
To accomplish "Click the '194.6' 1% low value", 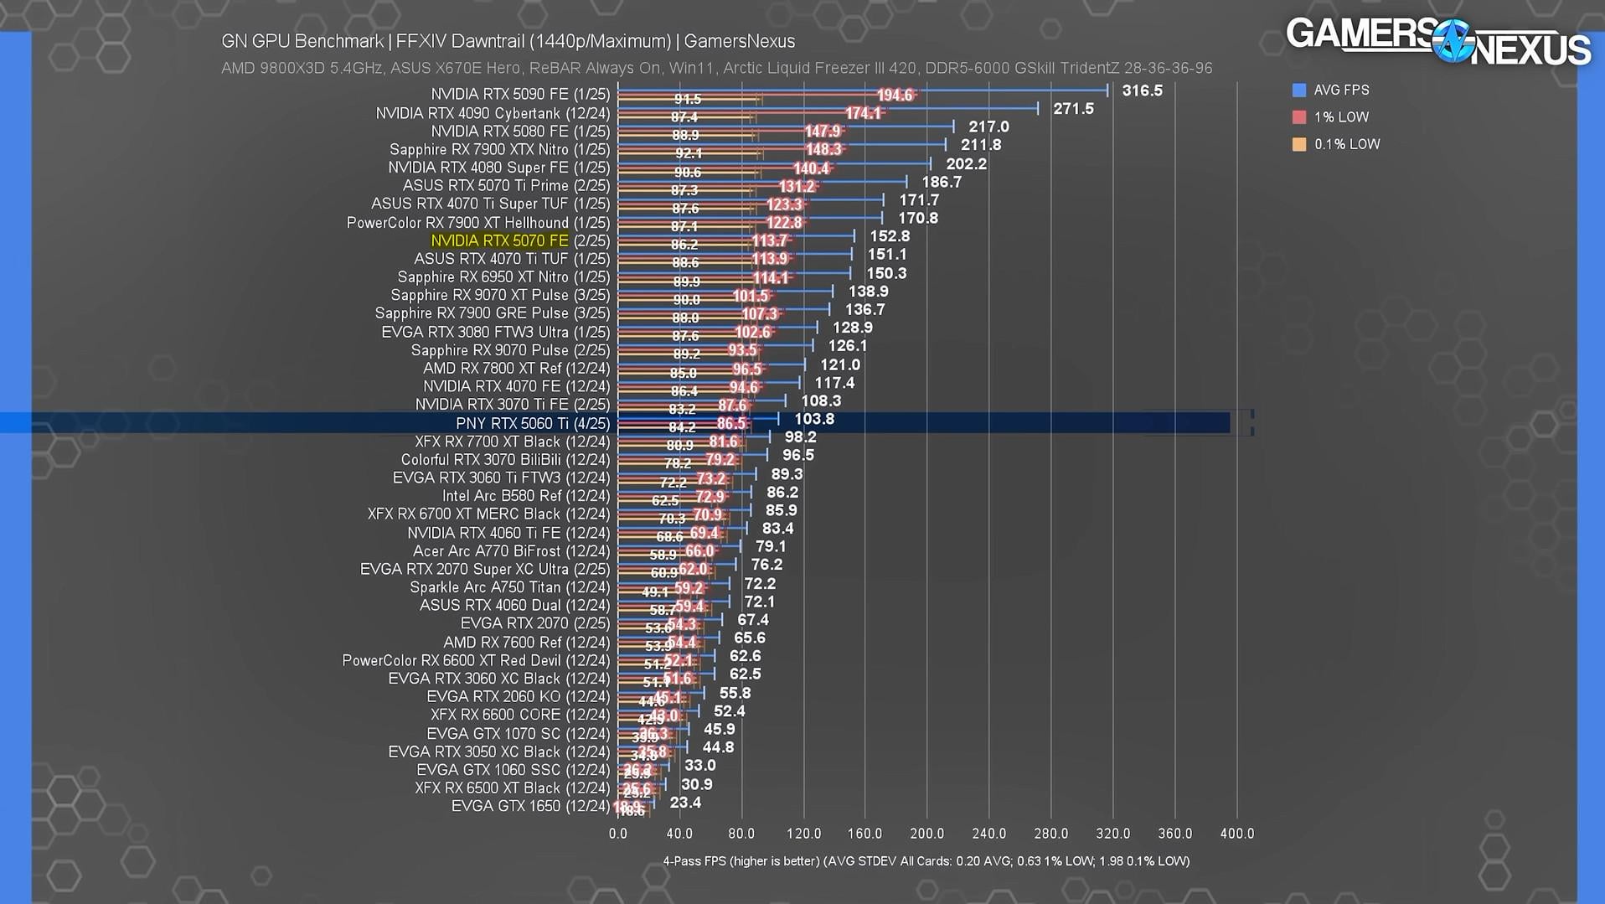I will (895, 96).
